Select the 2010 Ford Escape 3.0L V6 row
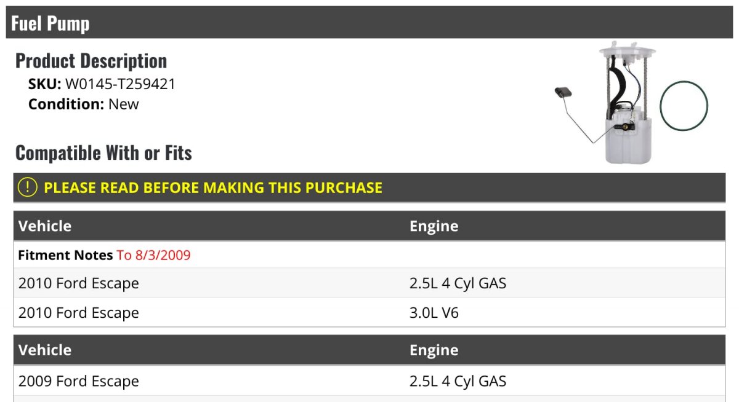This screenshot has width=739, height=402. [x=369, y=313]
